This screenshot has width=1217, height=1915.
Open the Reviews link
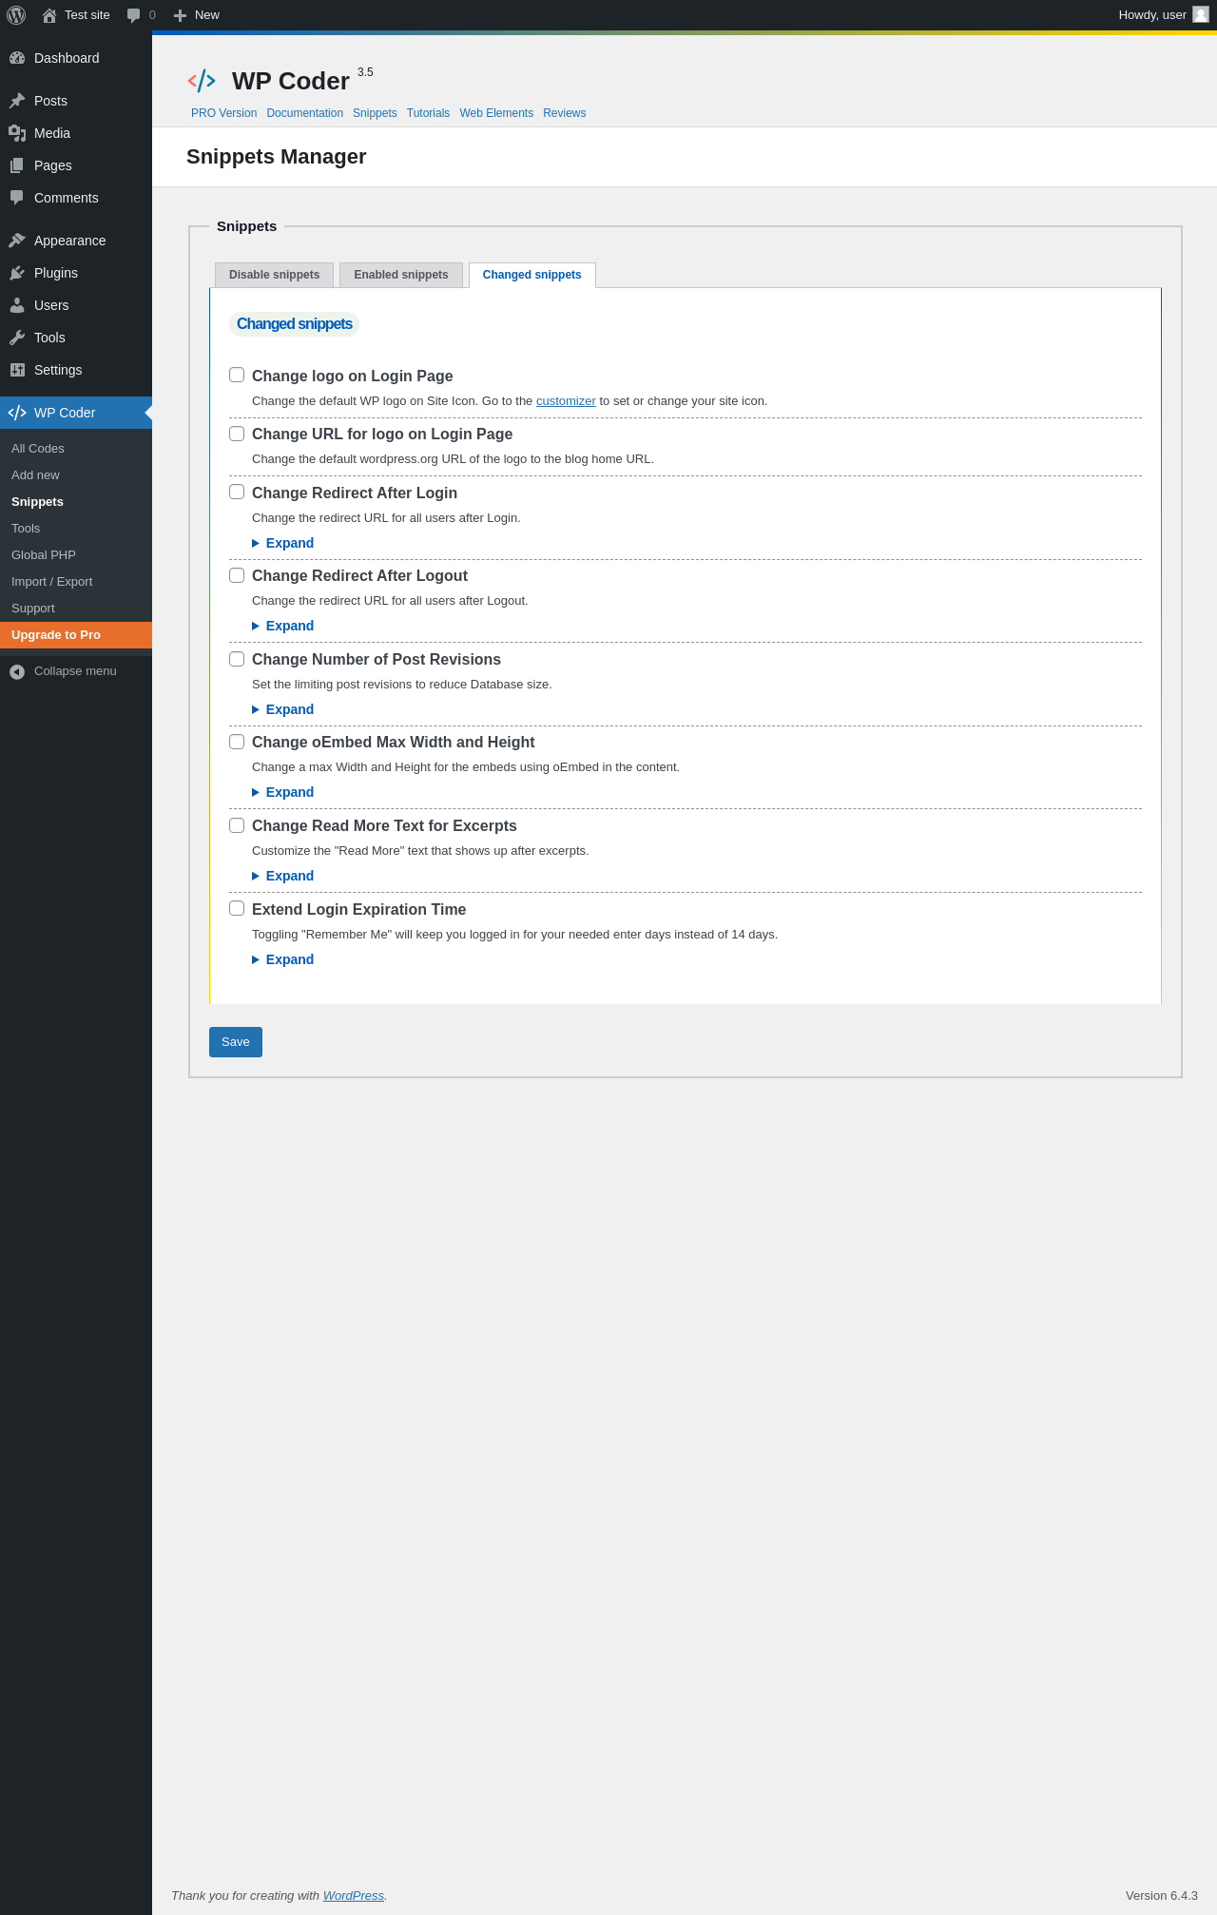(x=565, y=113)
